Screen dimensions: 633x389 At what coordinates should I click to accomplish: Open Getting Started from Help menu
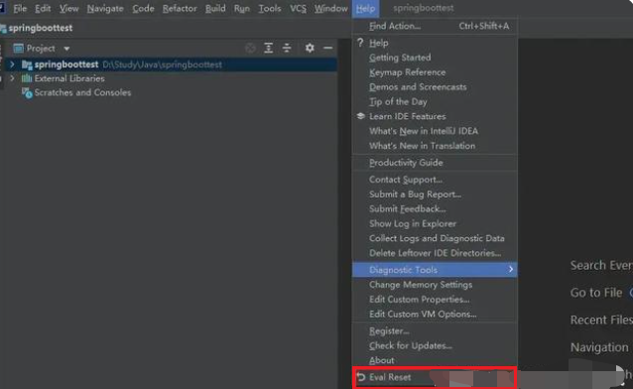coord(435,58)
